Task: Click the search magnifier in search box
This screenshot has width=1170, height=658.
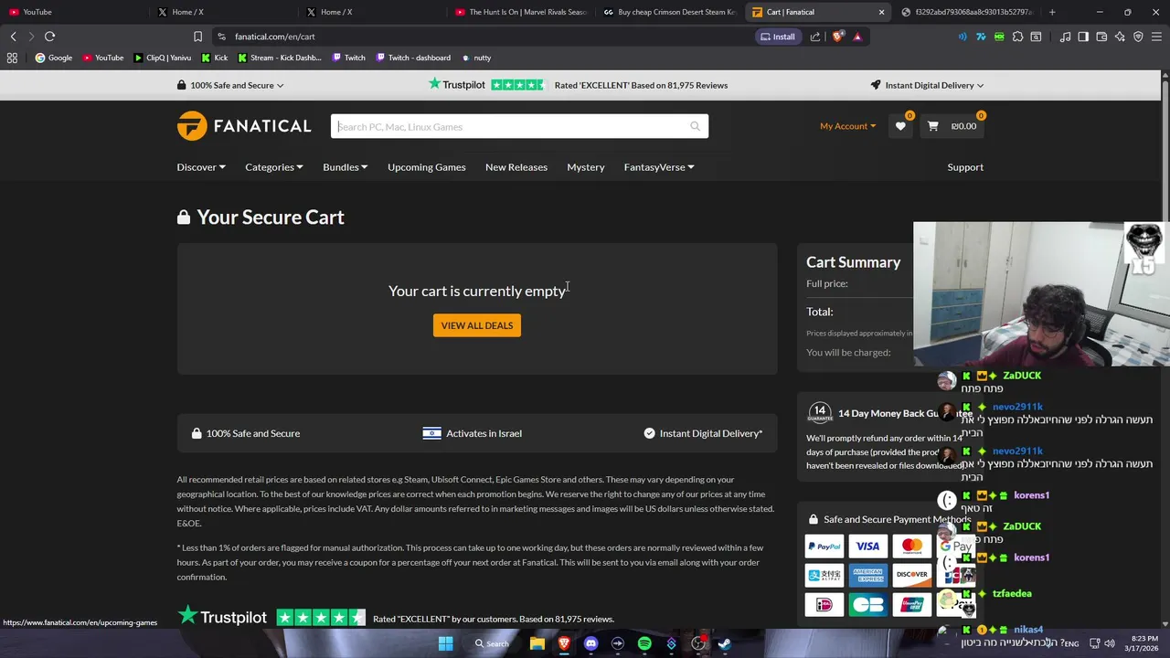Action: [x=696, y=126]
